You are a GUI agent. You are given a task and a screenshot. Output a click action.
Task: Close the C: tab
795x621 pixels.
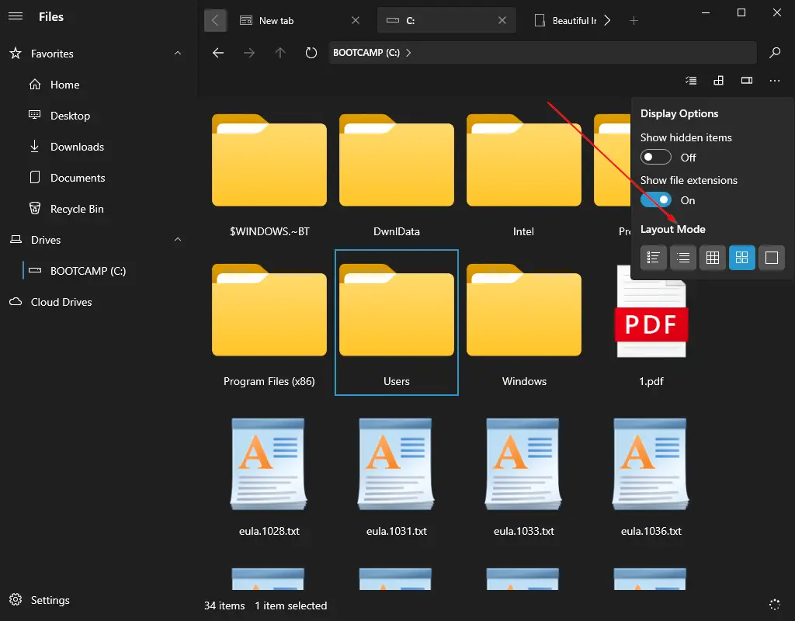[502, 20]
